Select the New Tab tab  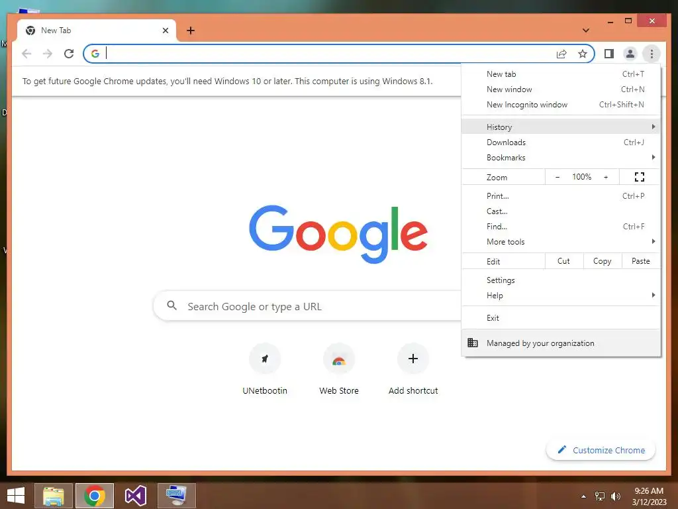click(x=97, y=30)
